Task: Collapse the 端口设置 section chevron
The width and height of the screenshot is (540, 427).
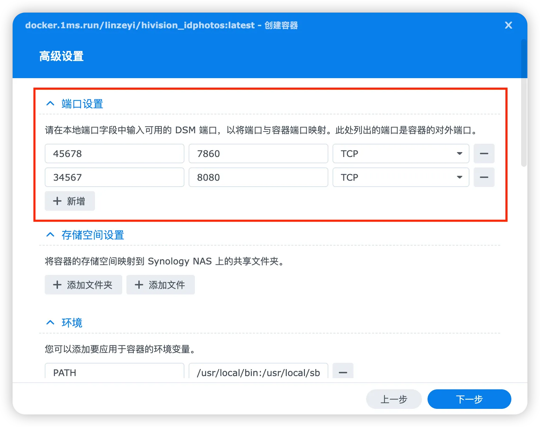Action: point(50,104)
